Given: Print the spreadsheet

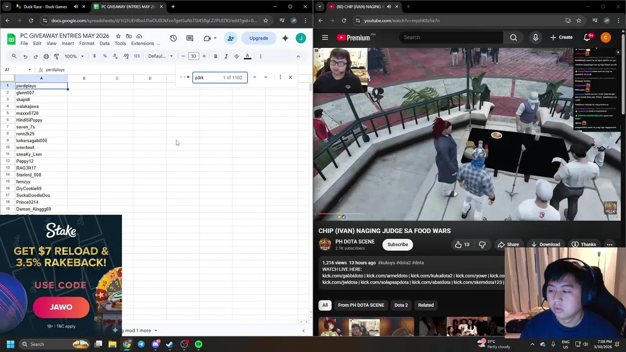Looking at the screenshot, I should pos(46,56).
